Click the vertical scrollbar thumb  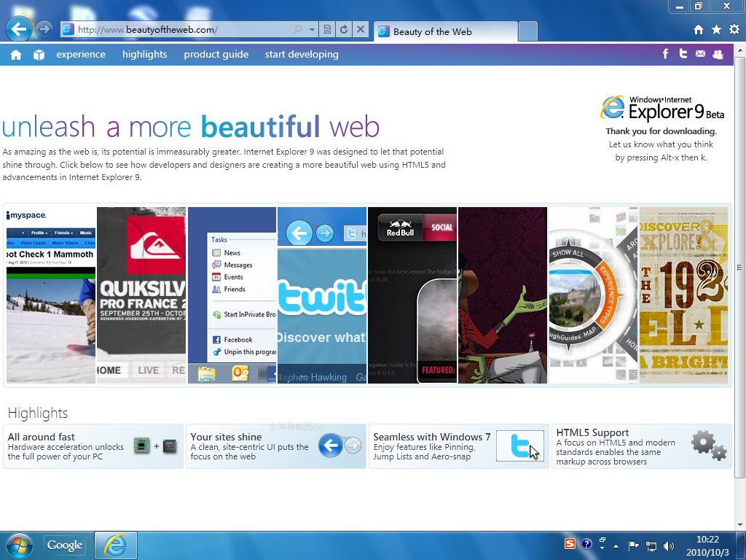(x=739, y=267)
